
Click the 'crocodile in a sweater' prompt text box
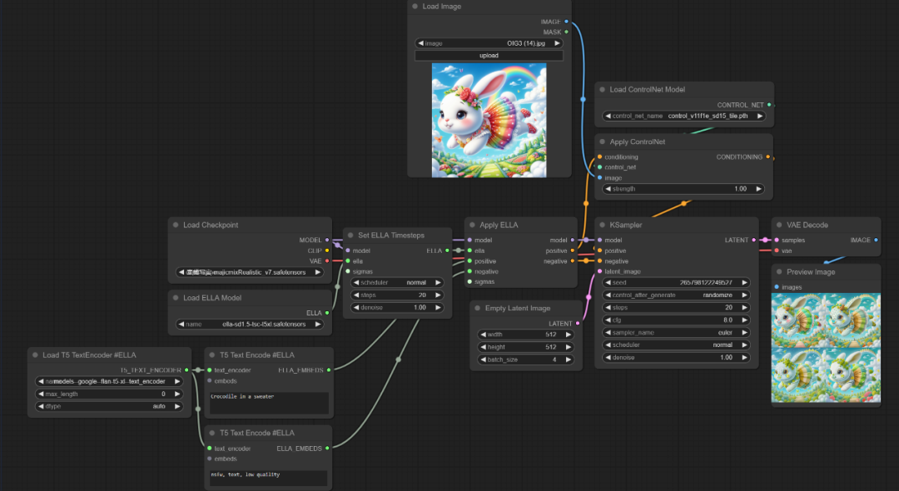(268, 403)
